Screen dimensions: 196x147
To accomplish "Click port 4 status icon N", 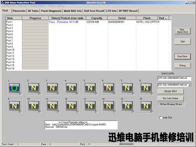I will (x=71, y=88).
